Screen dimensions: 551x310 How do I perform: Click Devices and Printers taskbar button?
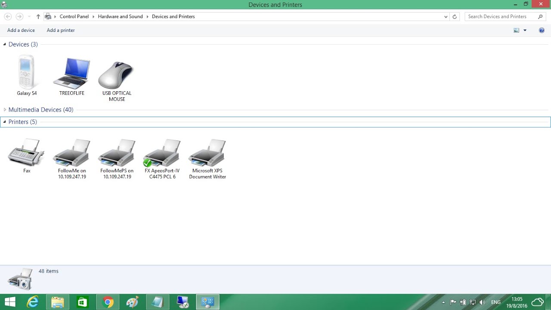208,302
